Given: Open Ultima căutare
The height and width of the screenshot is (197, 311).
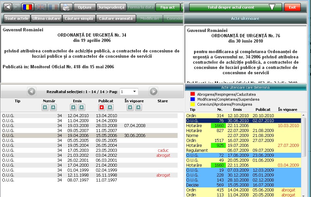Looking at the screenshot, I should coord(46,18).
